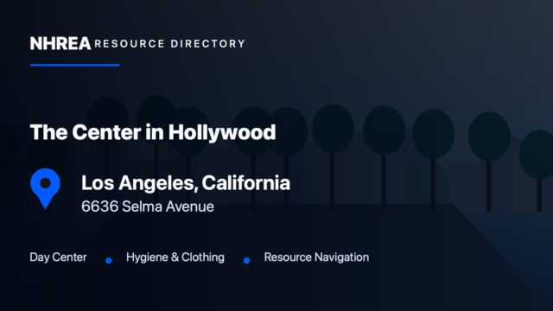Click the title 'The Center in Hollywood'
This screenshot has height=311, width=553.
coord(153,132)
